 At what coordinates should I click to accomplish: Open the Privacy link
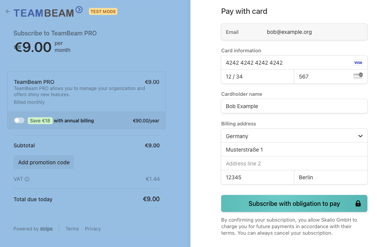(x=93, y=229)
